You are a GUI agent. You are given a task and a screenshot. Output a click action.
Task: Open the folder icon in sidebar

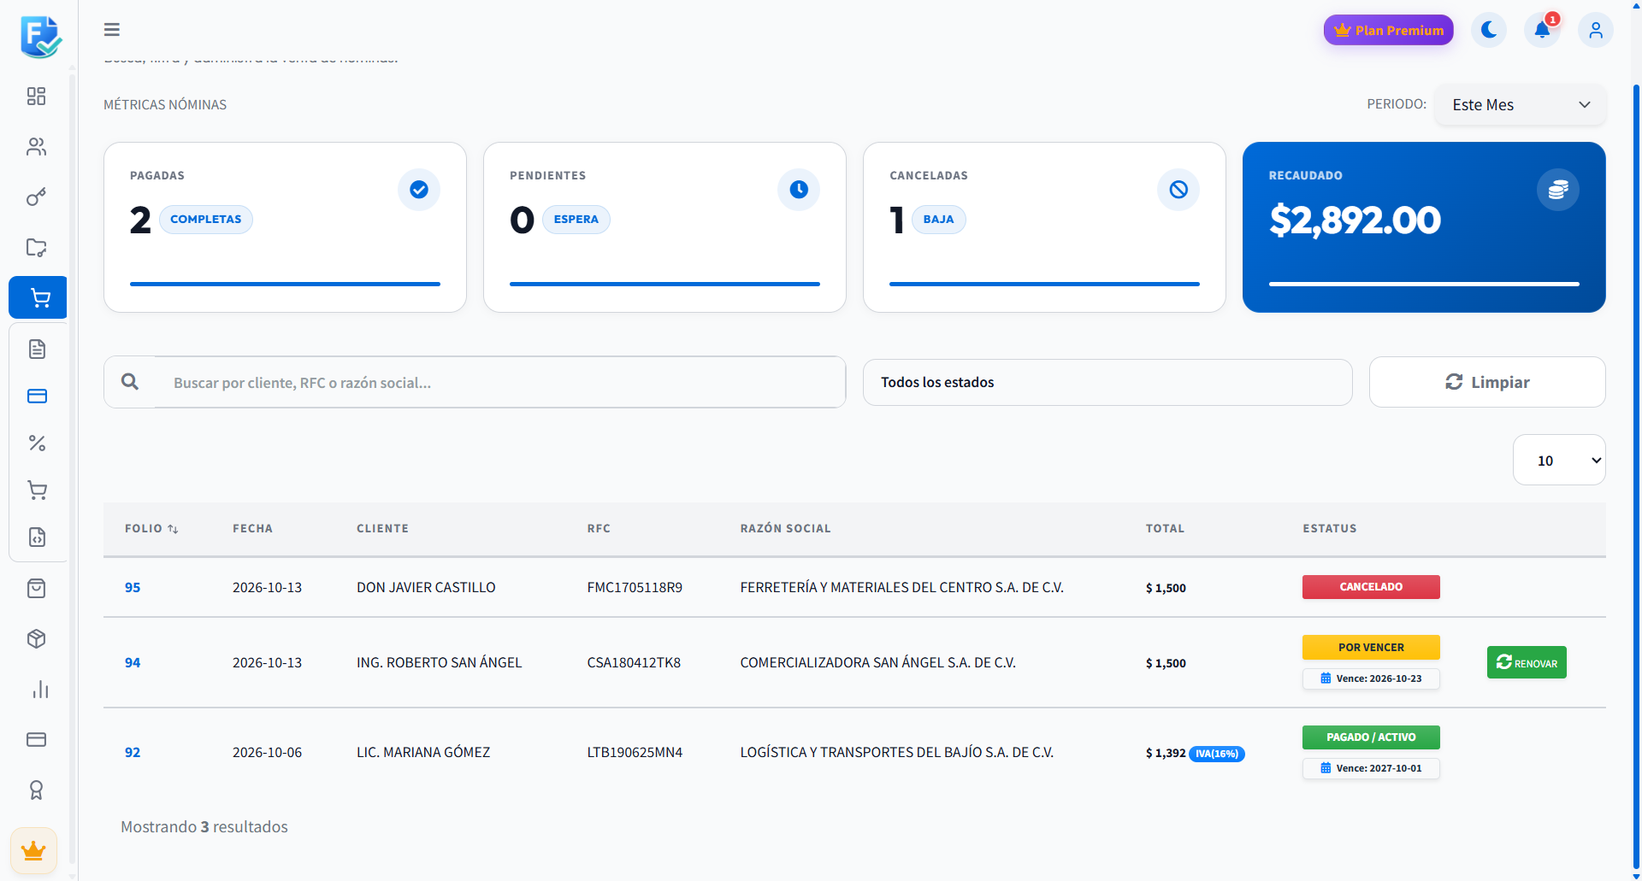pos(36,248)
